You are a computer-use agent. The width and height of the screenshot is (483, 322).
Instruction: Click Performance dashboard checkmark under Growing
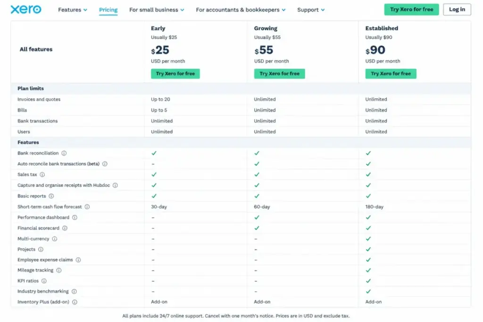[257, 217]
